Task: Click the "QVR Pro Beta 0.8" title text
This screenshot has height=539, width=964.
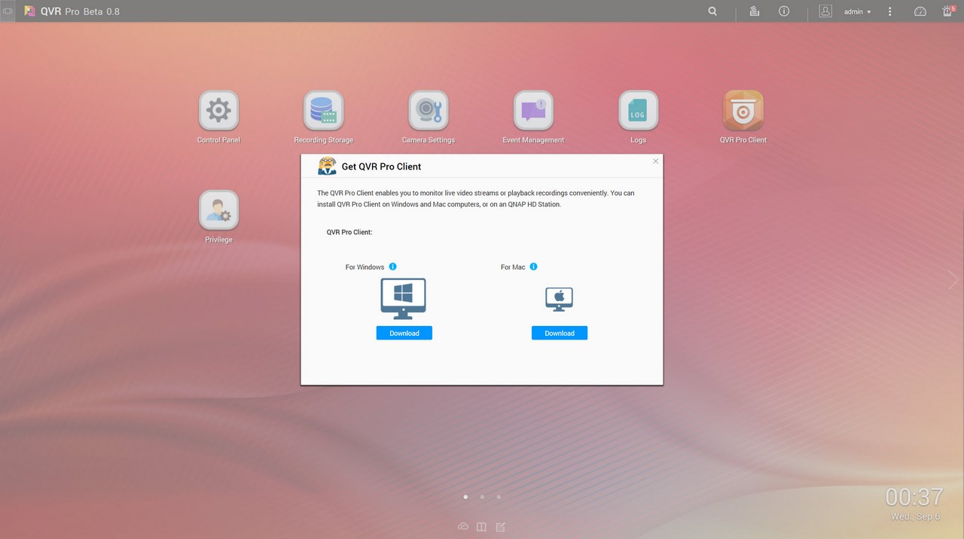Action: click(80, 12)
